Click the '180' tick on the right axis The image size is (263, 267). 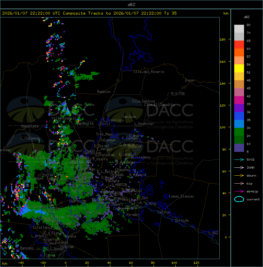(x=223, y=40)
